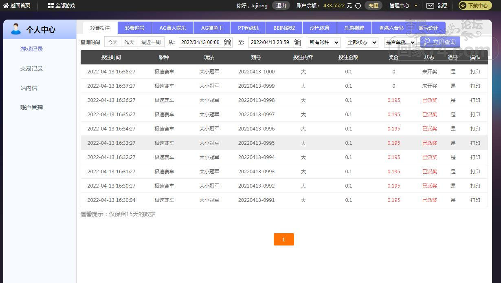Switch to the 彩票投注 tab
This screenshot has height=283, width=501.
(x=100, y=28)
